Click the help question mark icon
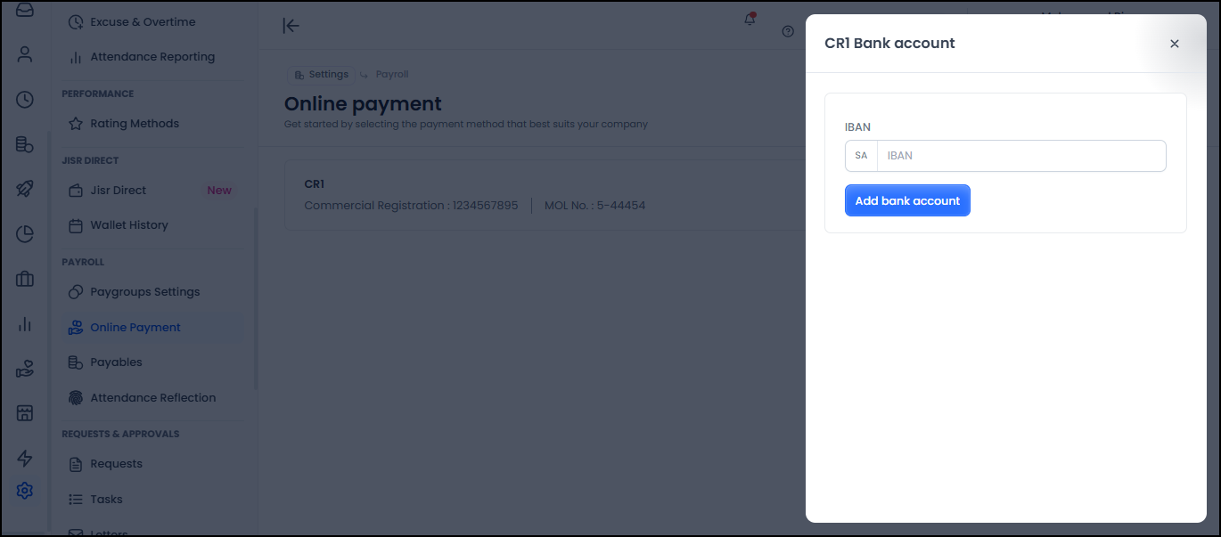The image size is (1221, 537). click(x=788, y=32)
